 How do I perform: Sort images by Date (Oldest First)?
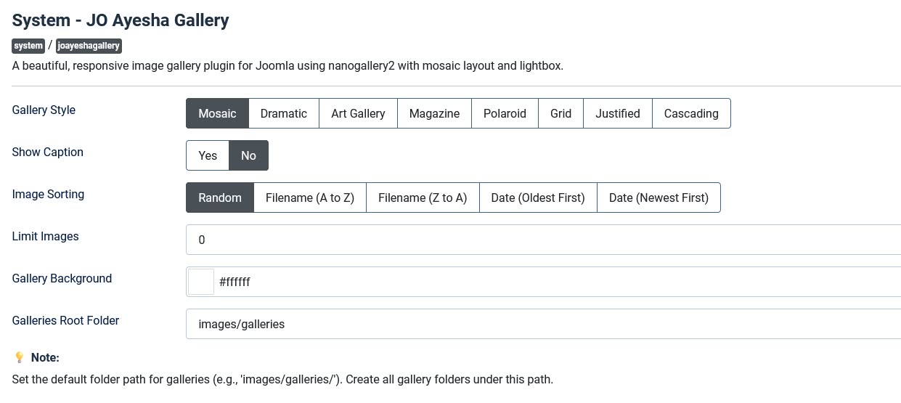(538, 198)
